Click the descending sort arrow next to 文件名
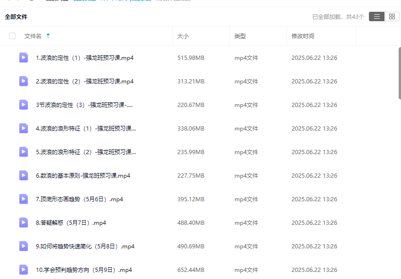Viewport: 401px width, 279px height. click(x=48, y=37)
